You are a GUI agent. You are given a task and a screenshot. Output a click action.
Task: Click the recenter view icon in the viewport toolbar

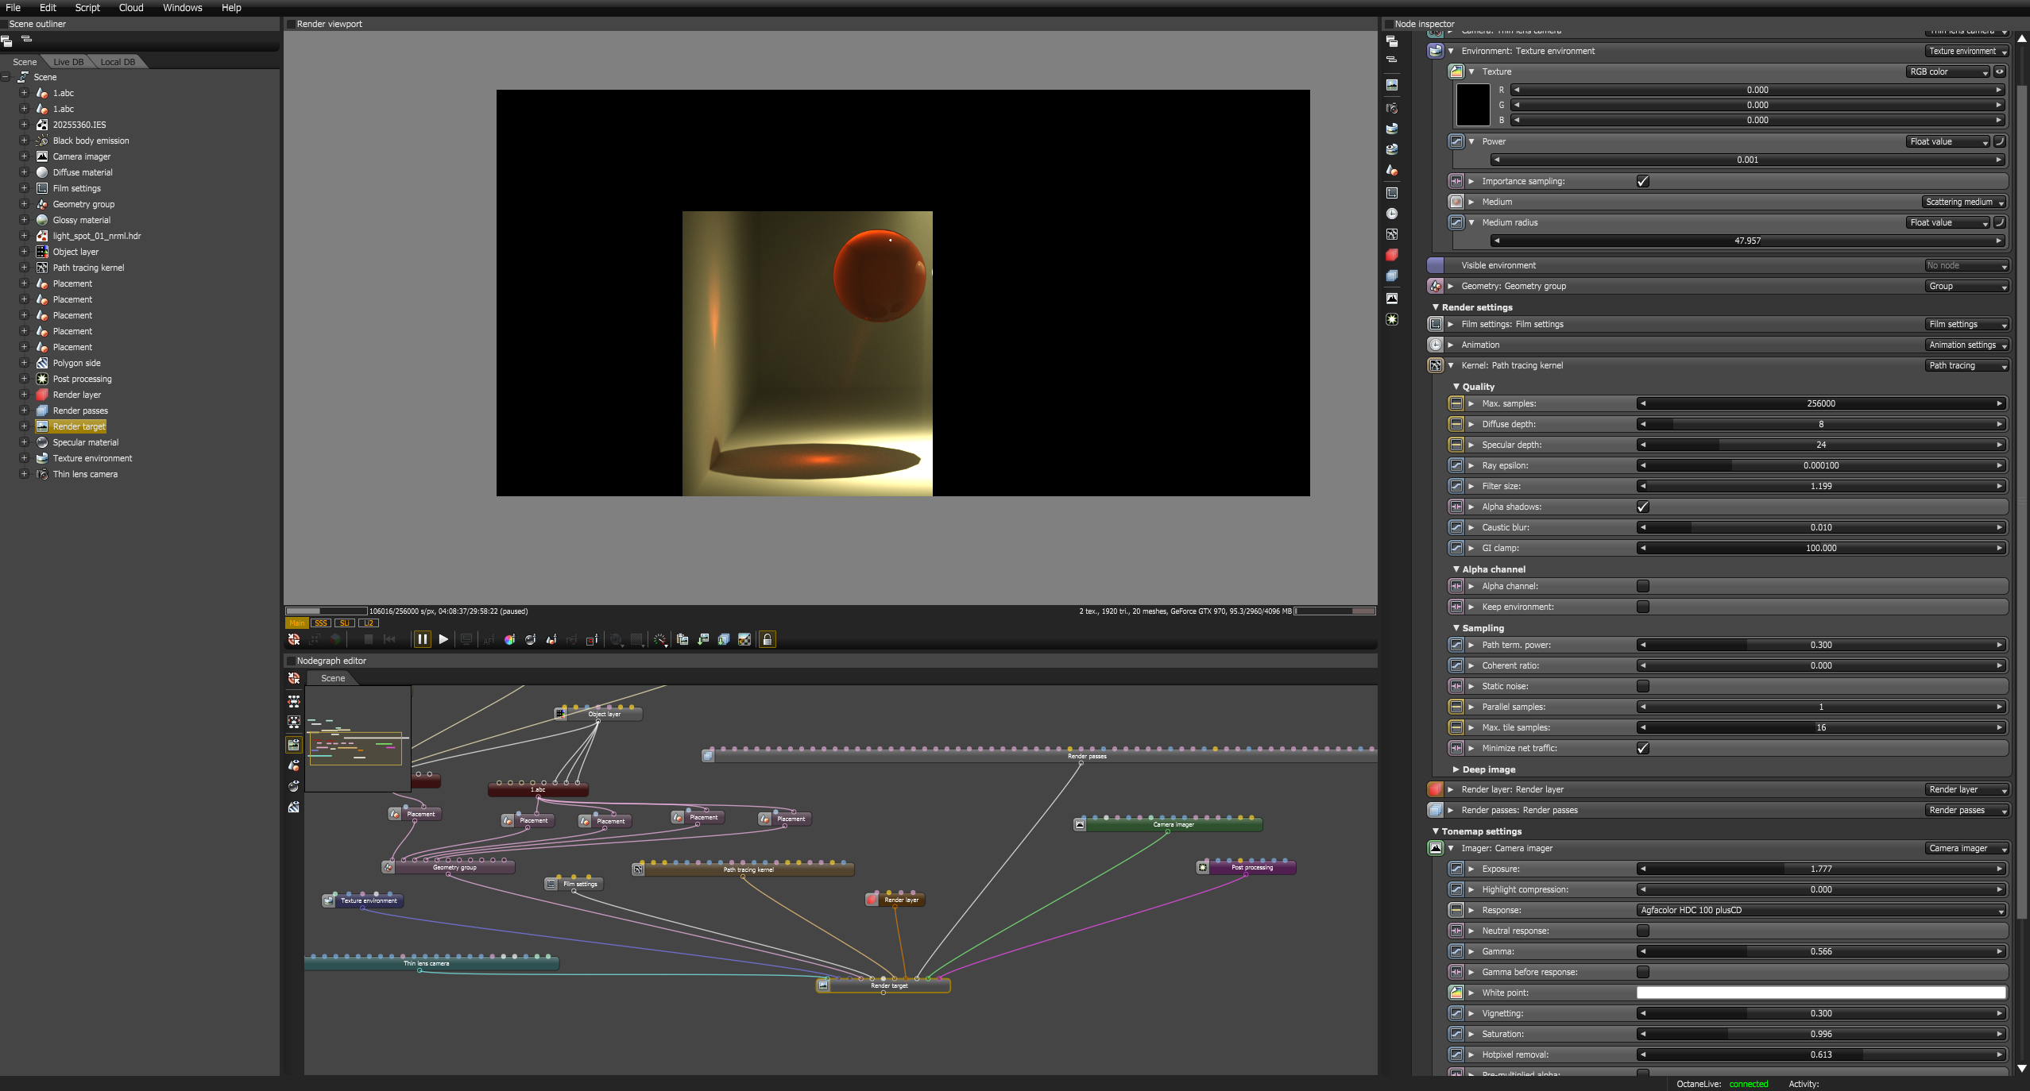[294, 639]
